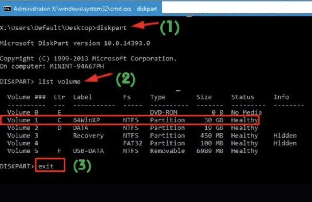Click the 'exit' command text
The width and height of the screenshot is (312, 202).
click(x=46, y=166)
